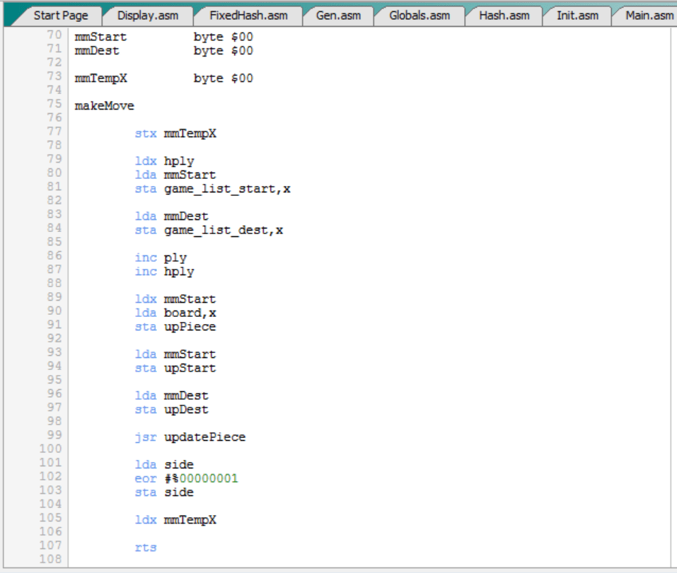Switch to the Start Page tab
Image resolution: width=677 pixels, height=573 pixels.
(x=60, y=16)
